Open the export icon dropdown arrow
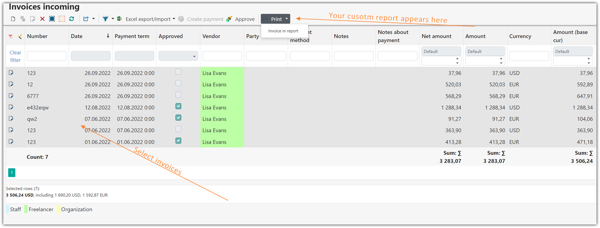 93,19
